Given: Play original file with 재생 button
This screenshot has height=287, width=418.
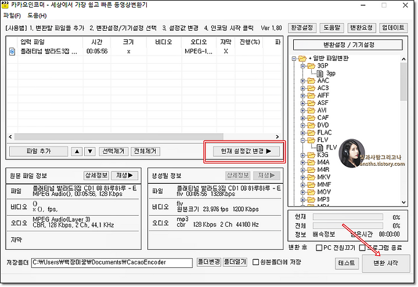Looking at the screenshot, I should (x=124, y=176).
